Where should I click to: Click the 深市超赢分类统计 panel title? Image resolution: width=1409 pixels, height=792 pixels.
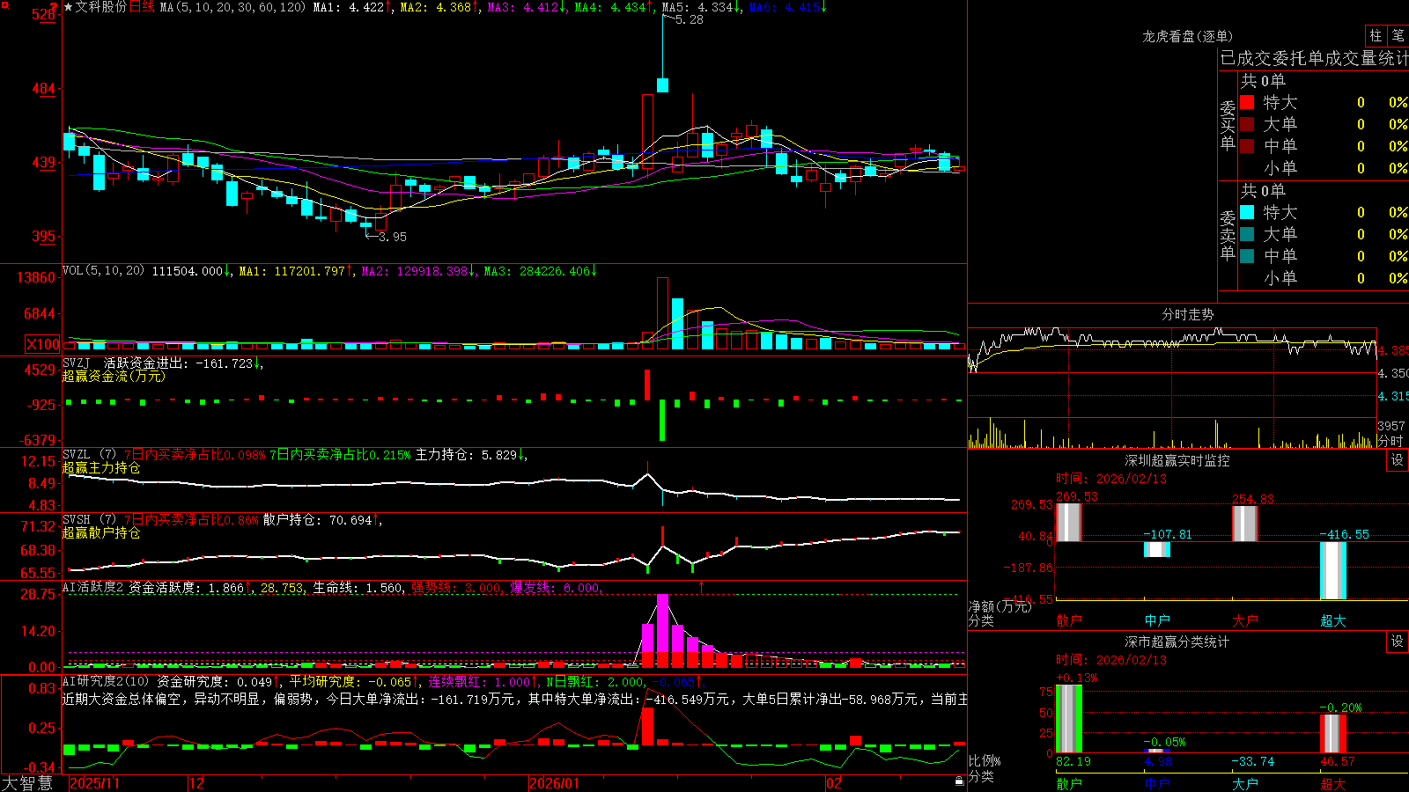(1177, 642)
